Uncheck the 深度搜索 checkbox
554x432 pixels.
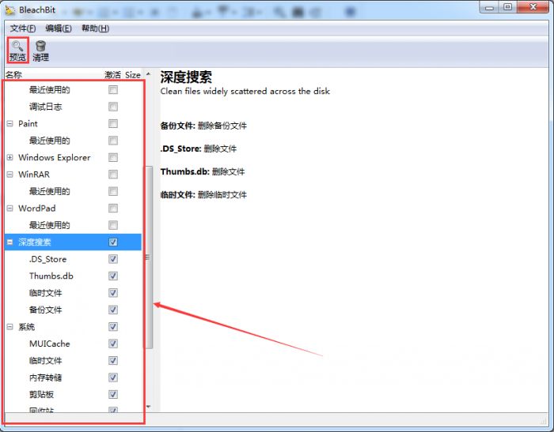click(x=113, y=242)
